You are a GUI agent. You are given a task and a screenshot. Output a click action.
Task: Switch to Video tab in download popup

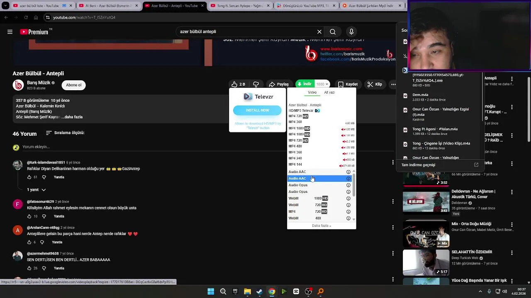click(312, 92)
